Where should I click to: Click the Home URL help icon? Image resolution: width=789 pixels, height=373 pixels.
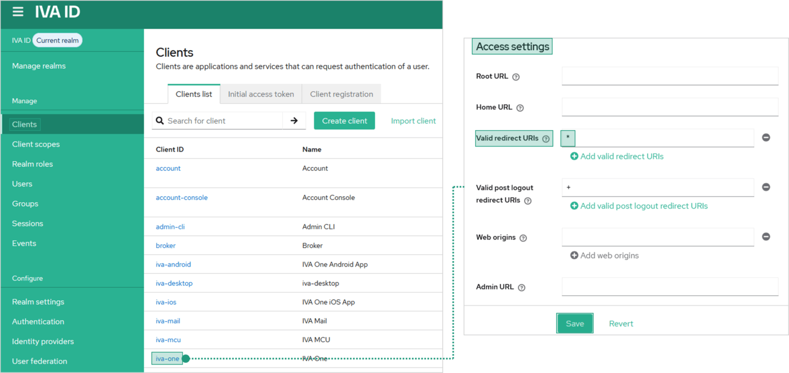(520, 108)
